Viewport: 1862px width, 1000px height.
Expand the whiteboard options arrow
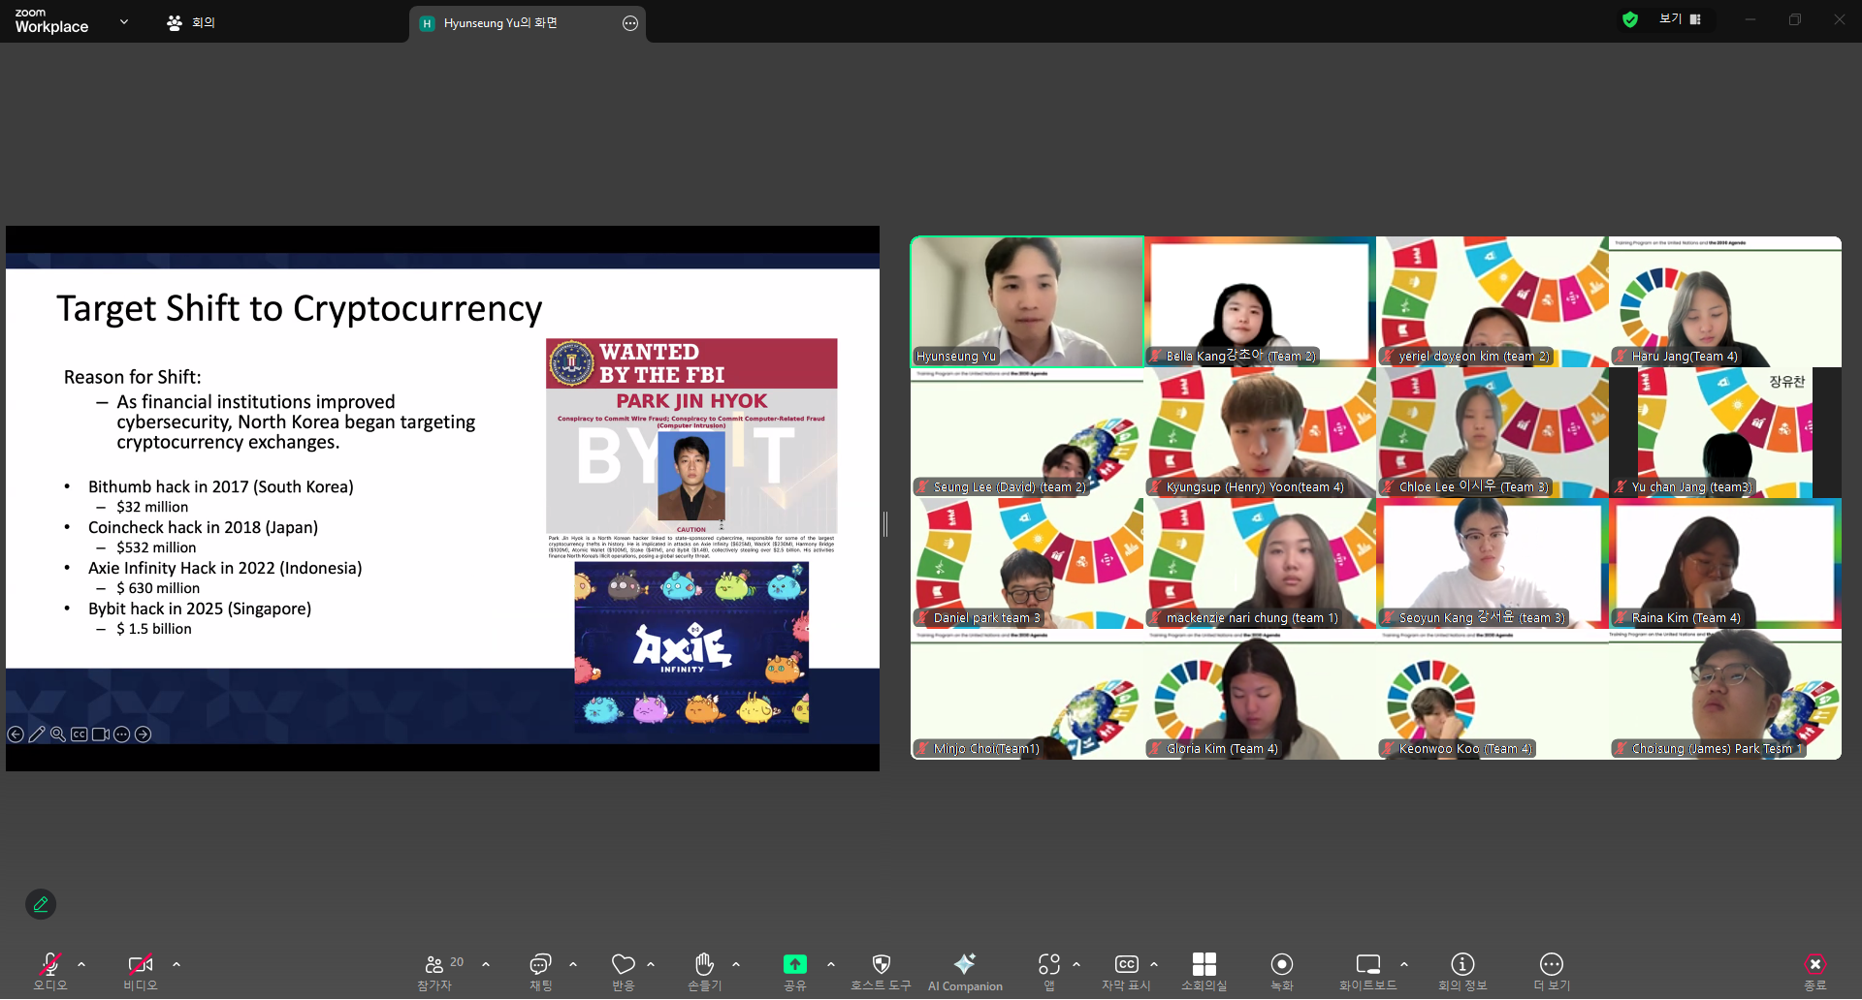1404,964
